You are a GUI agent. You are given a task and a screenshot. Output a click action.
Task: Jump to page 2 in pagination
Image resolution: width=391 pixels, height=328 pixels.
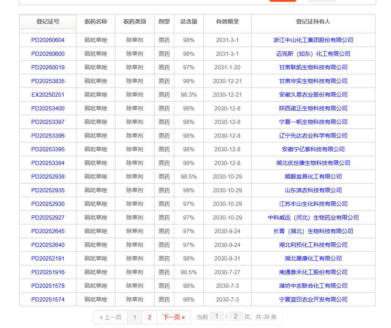pyautogui.click(x=150, y=317)
